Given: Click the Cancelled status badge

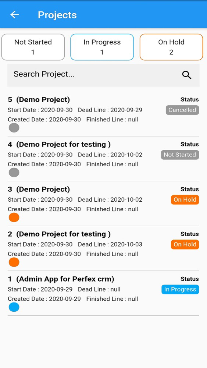Looking at the screenshot, I should [182, 110].
